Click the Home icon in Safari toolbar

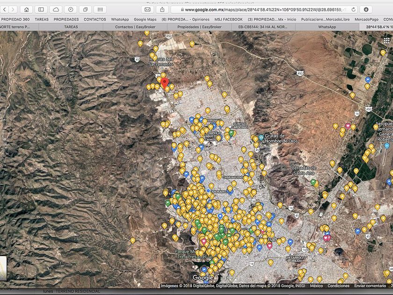click(x=26, y=9)
